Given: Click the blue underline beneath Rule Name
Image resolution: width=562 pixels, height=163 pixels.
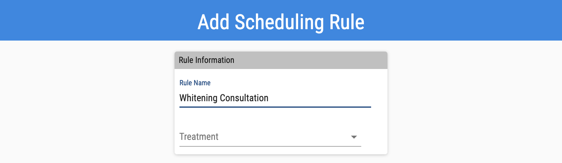Looking at the screenshot, I should click(275, 107).
